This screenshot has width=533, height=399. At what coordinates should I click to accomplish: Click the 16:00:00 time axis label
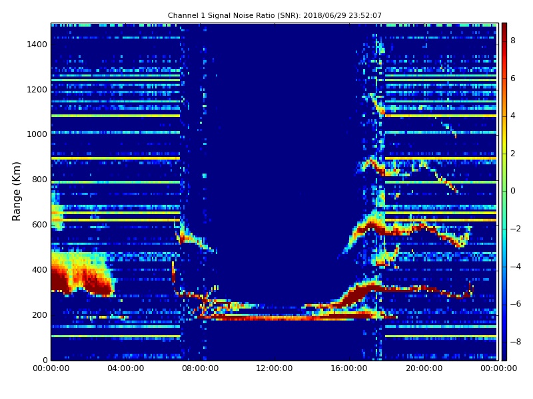[349, 368]
